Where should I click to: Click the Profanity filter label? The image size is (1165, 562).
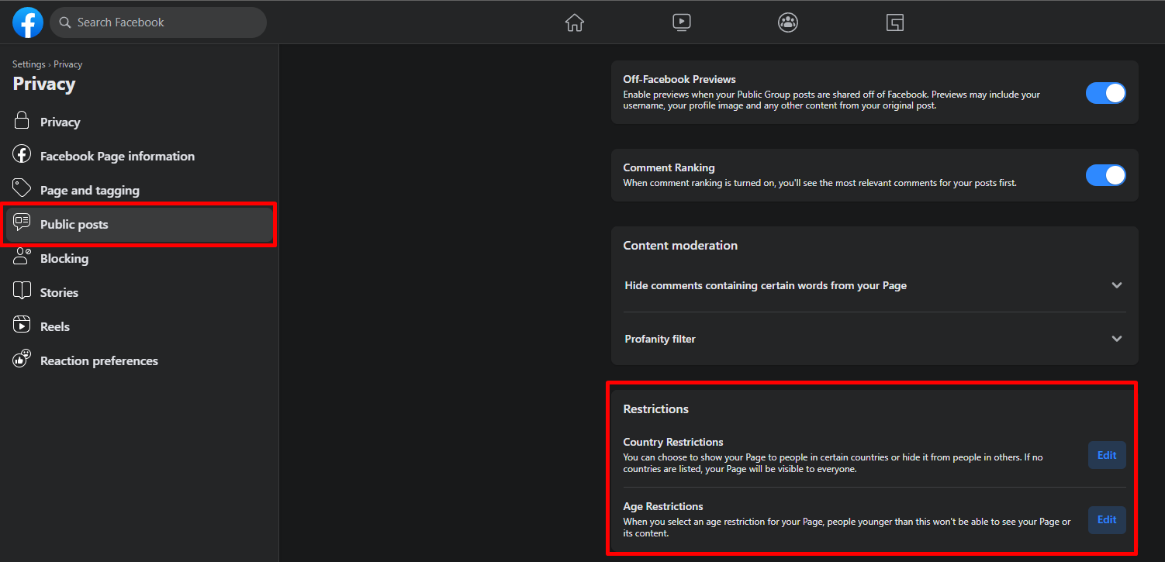tap(660, 339)
